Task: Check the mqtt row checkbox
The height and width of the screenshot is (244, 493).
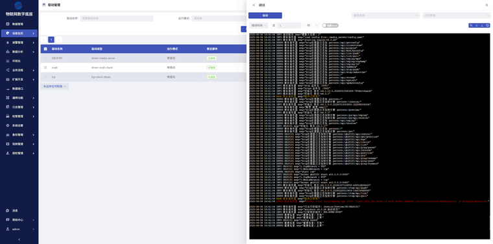Action: coord(45,67)
